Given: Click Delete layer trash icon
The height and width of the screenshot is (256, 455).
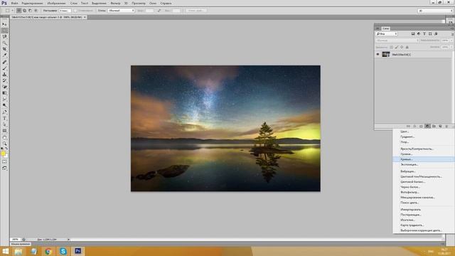Looking at the screenshot, I should (x=446, y=127).
